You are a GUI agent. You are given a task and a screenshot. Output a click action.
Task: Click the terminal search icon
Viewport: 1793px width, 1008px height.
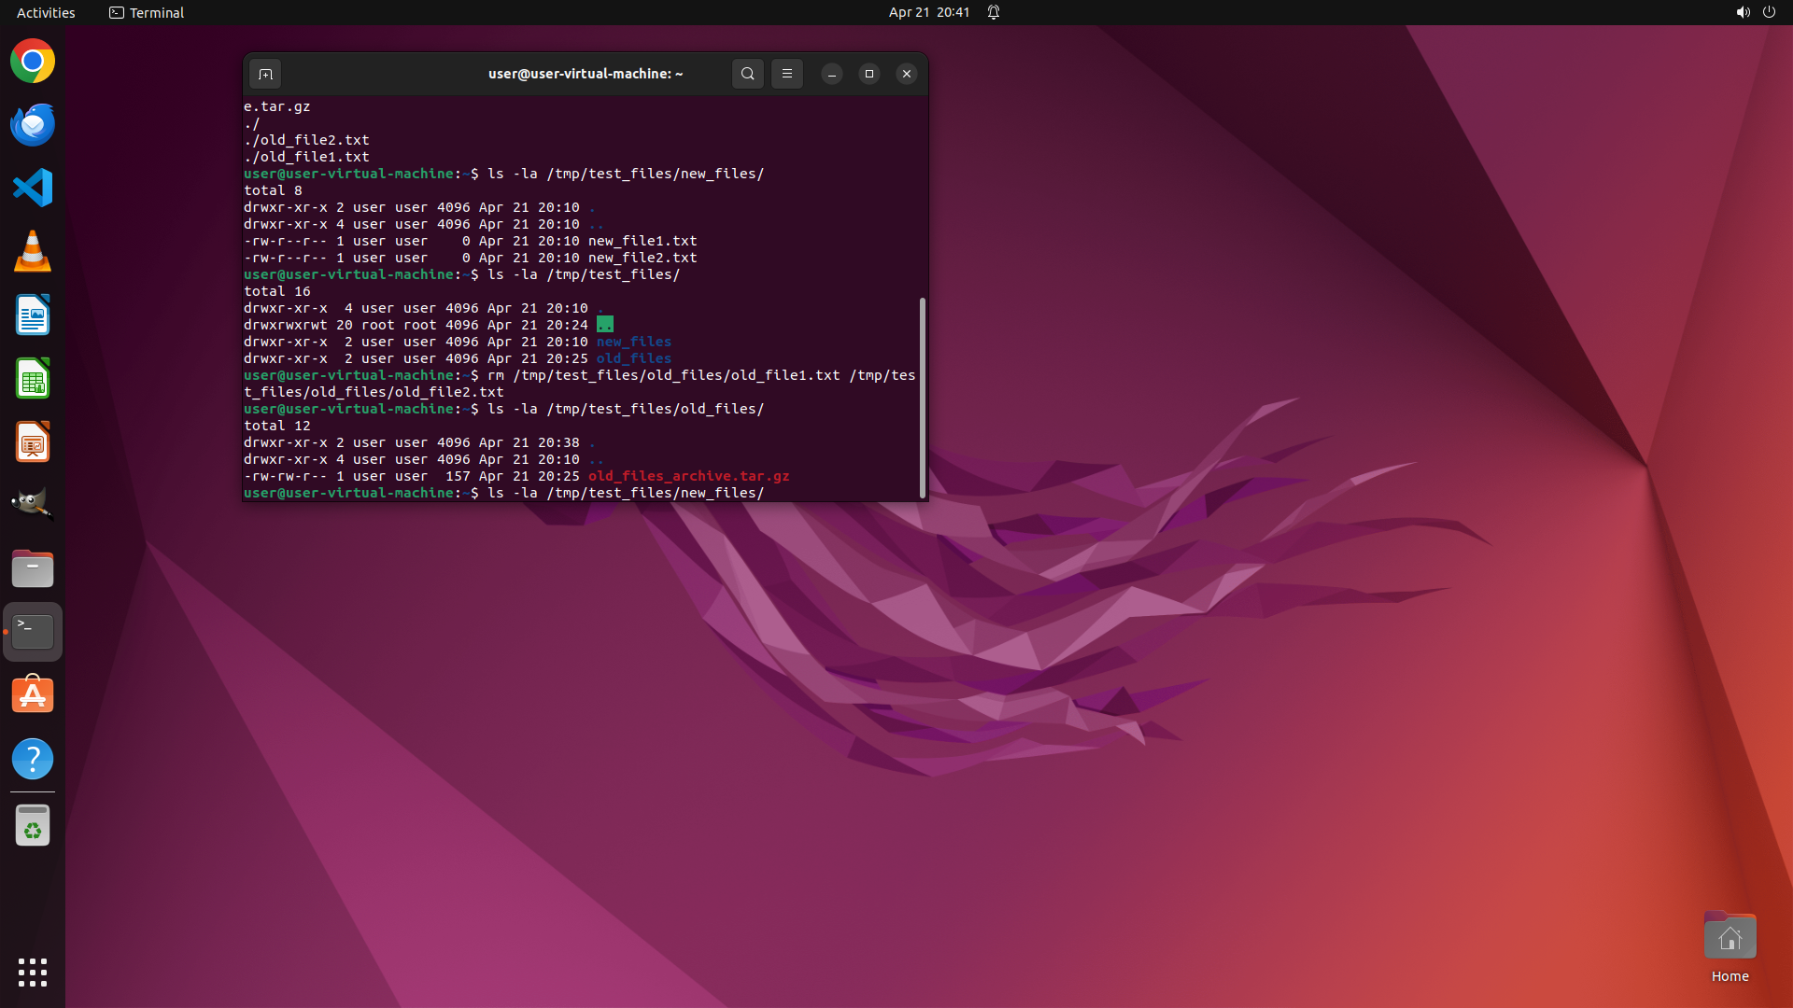(x=747, y=74)
